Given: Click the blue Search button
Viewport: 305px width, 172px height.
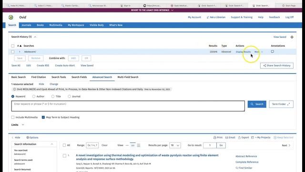Looking at the screenshot, I should (x=257, y=104).
